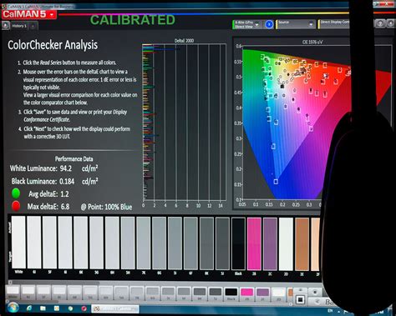Open the CalMAN5 logo menu arrow
The image size is (396, 316).
(x=52, y=14)
